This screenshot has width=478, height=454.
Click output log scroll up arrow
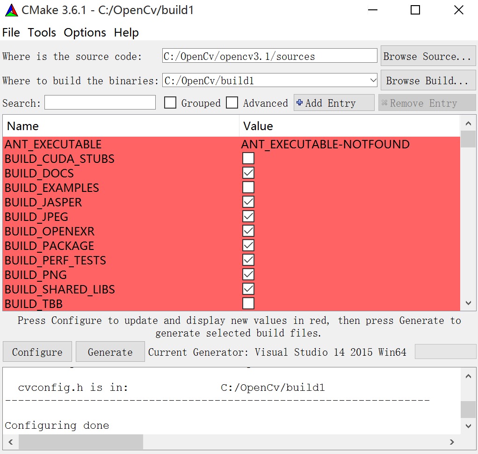coord(468,376)
